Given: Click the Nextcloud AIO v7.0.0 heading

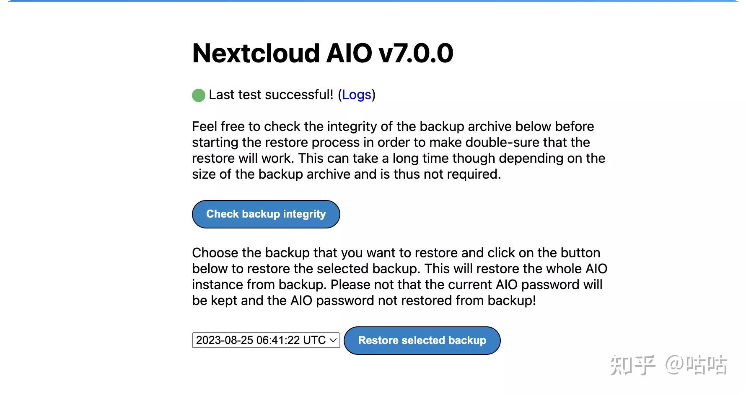Looking at the screenshot, I should (x=323, y=53).
